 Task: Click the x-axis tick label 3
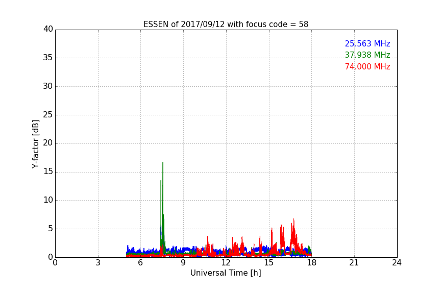pyautogui.click(x=98, y=263)
